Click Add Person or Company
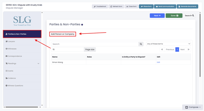The height and width of the screenshot is (111, 204). click(63, 34)
